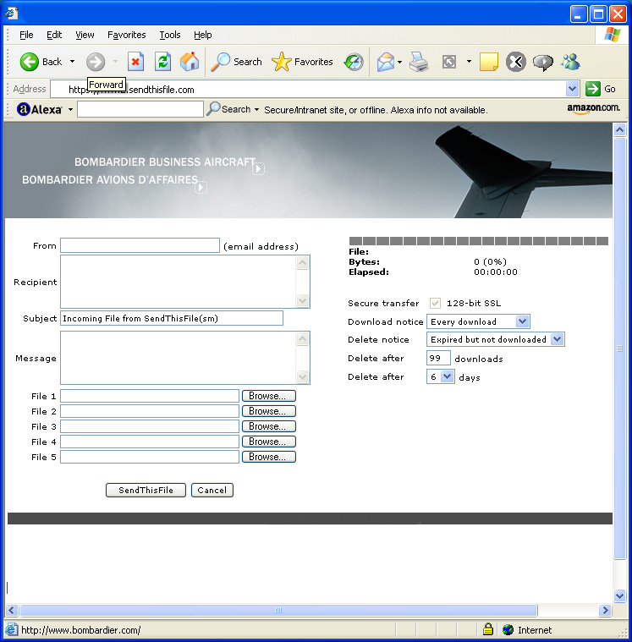
Task: Click the grey Forward arrow button
Action: 96,62
